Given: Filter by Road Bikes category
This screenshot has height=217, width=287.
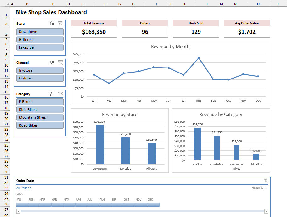Looking at the screenshot, I should 40,125.
